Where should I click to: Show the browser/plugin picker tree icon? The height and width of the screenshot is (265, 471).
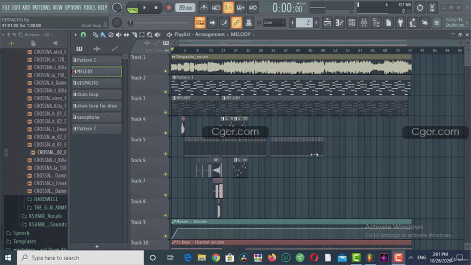376,22
